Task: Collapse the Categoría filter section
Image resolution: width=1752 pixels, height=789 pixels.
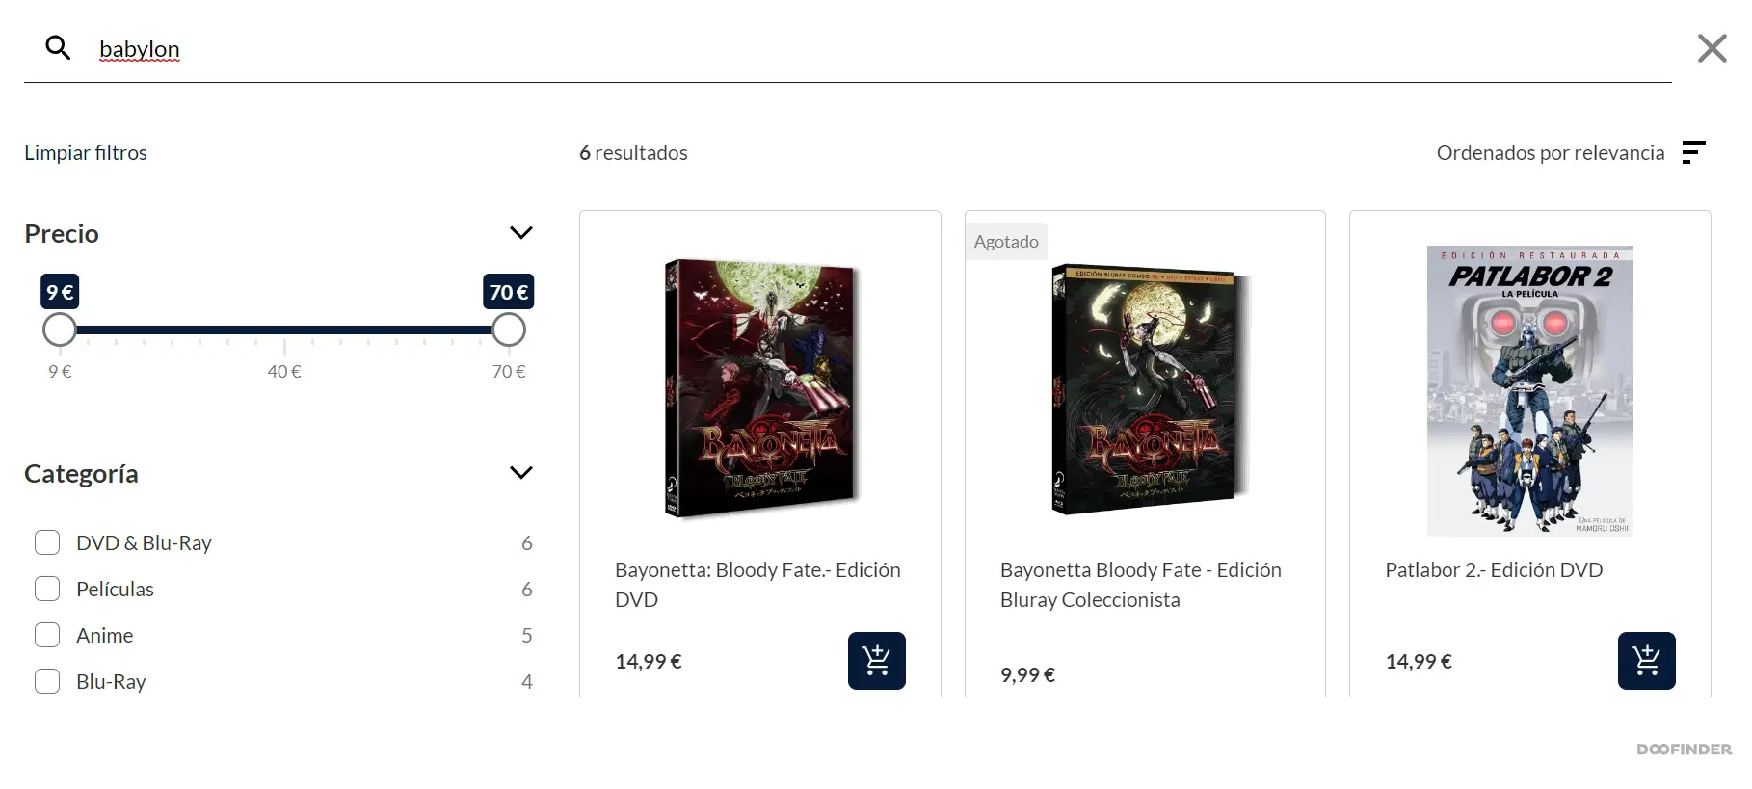Action: (x=520, y=473)
